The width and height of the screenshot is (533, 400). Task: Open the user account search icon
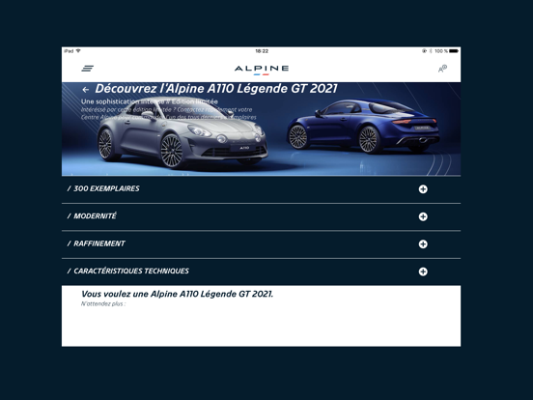tap(442, 69)
